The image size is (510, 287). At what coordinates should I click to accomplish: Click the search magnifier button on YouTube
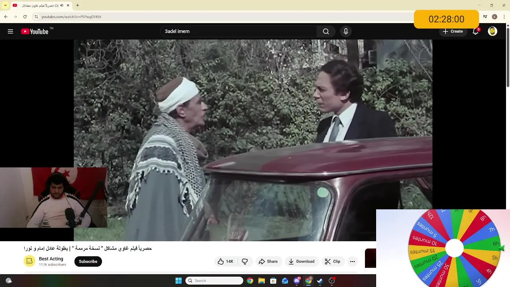[x=326, y=31]
